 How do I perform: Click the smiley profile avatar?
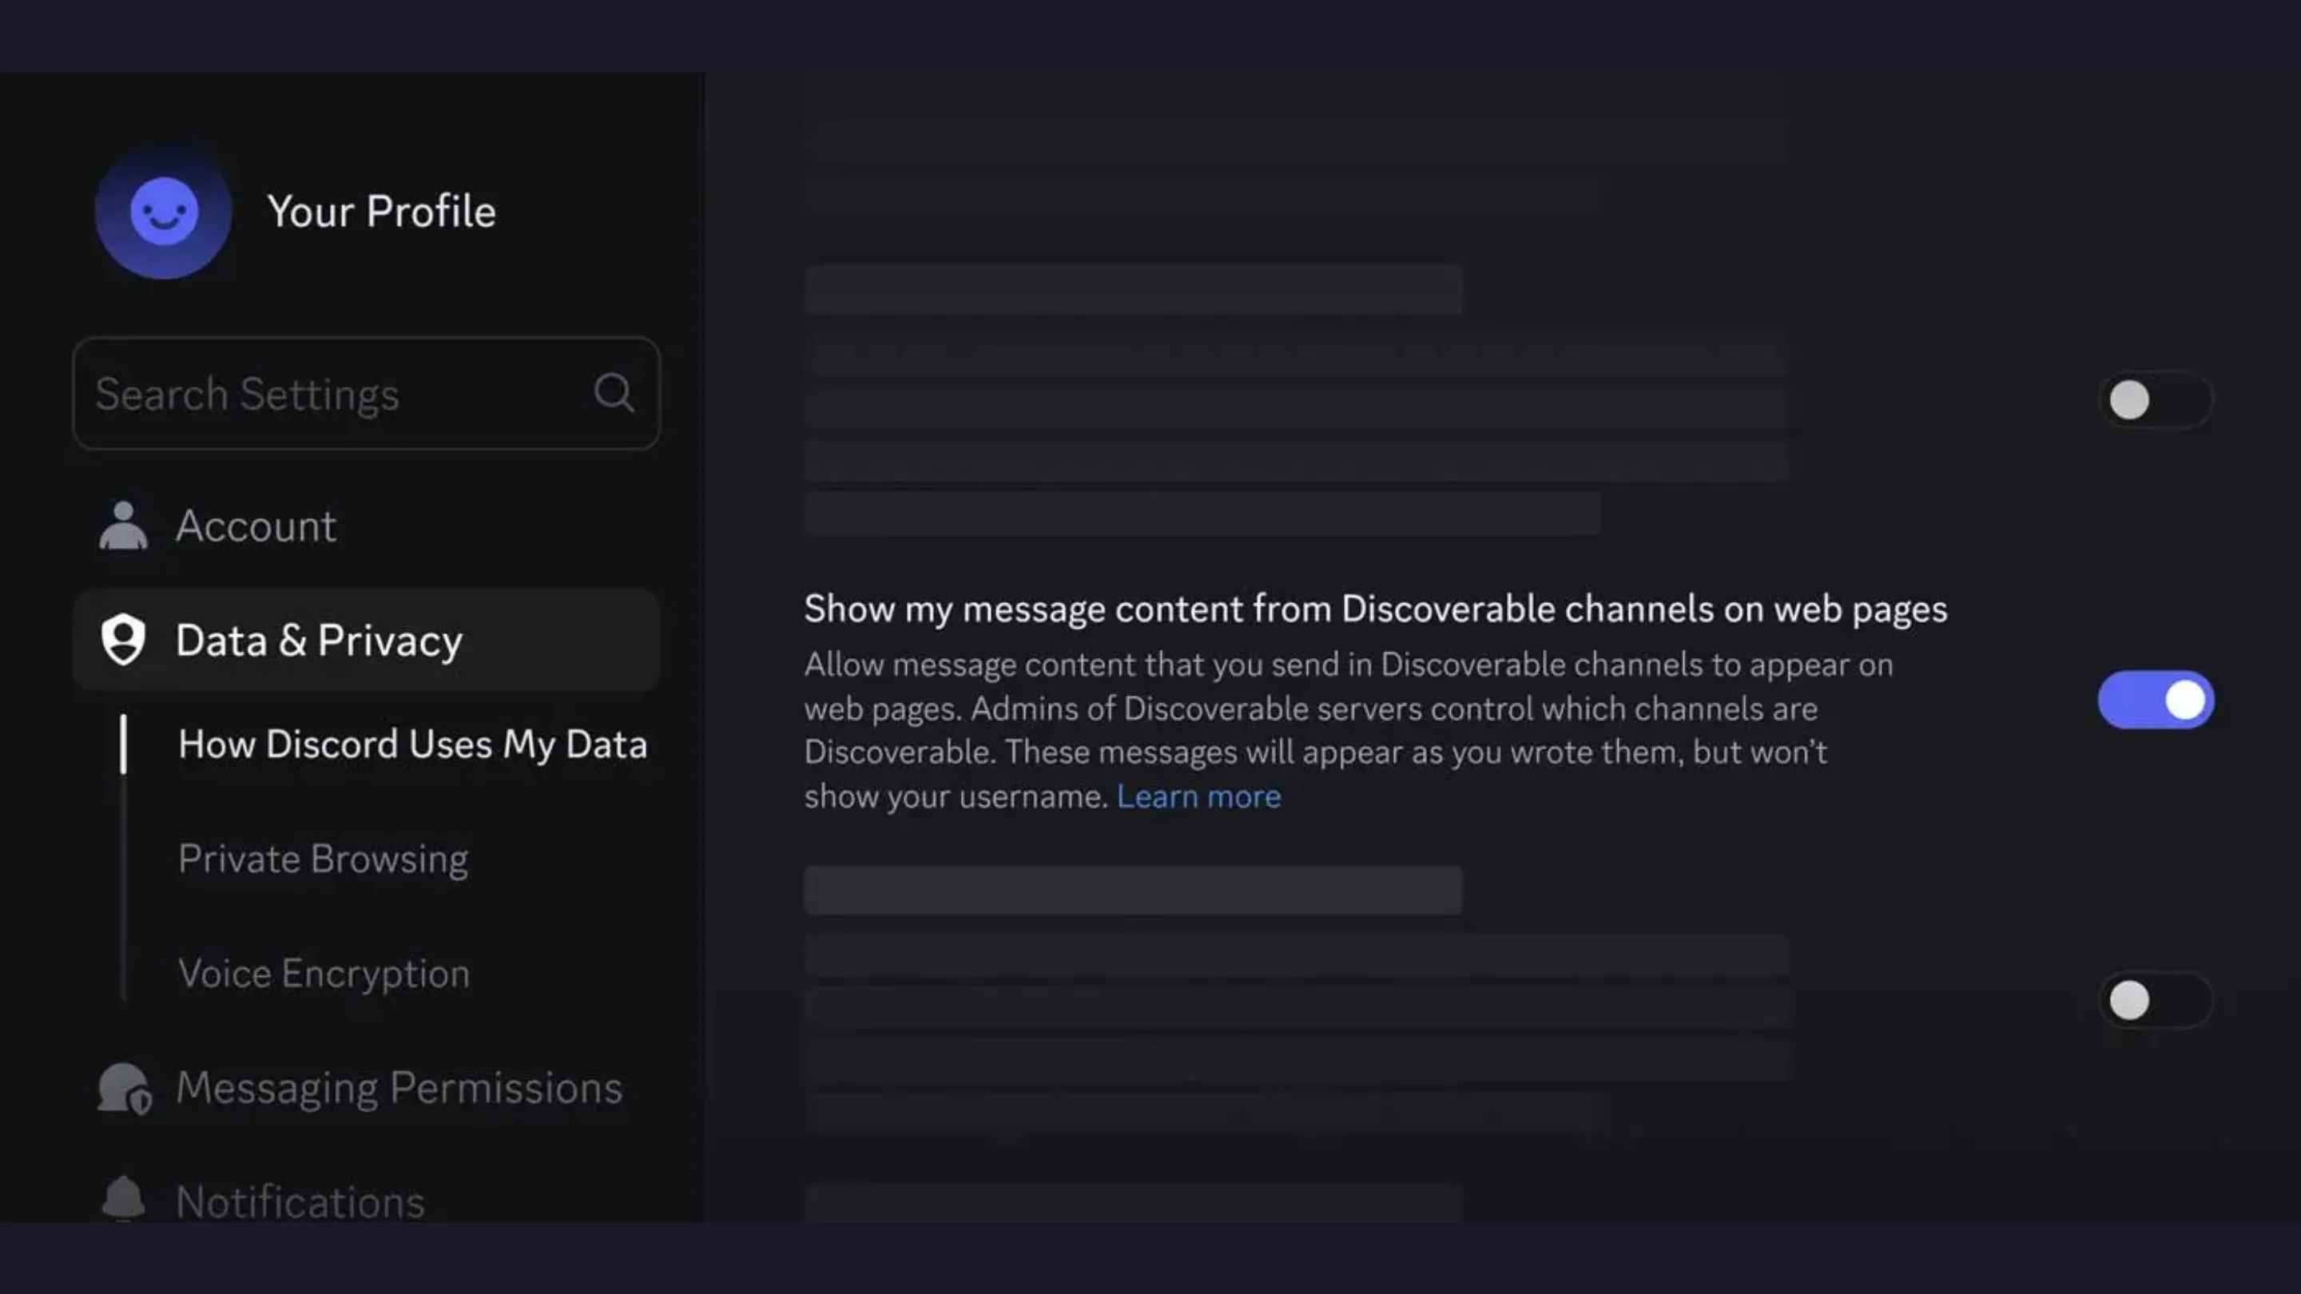tap(164, 212)
